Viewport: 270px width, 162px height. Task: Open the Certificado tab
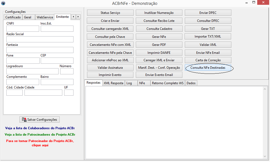point(13,17)
